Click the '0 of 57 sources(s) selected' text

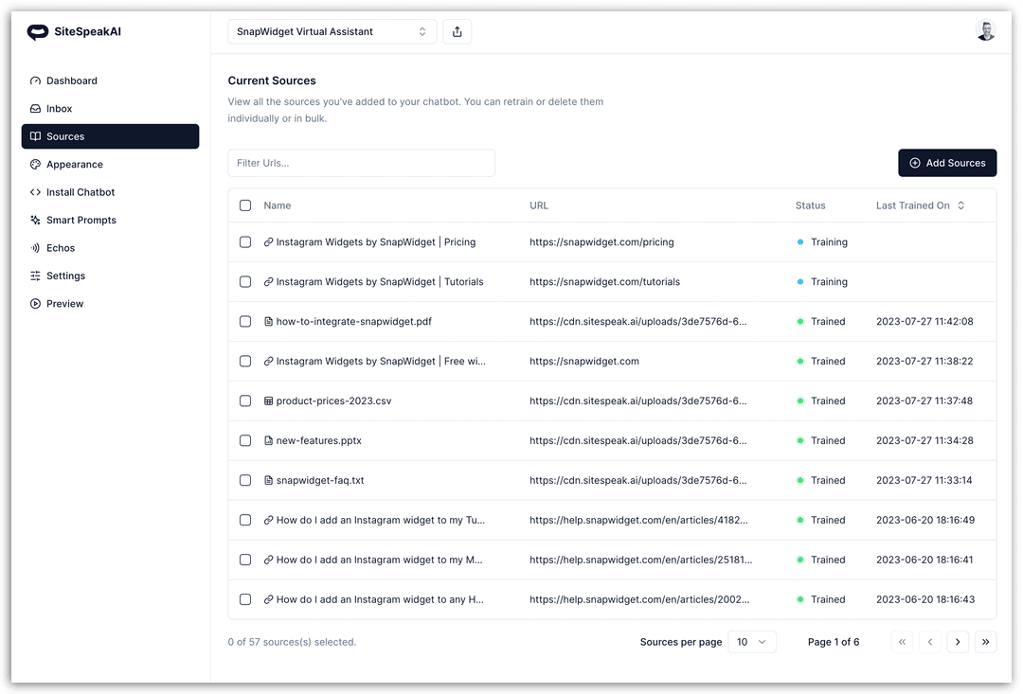292,642
